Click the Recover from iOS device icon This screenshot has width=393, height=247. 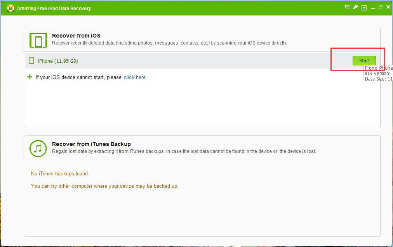[38, 40]
